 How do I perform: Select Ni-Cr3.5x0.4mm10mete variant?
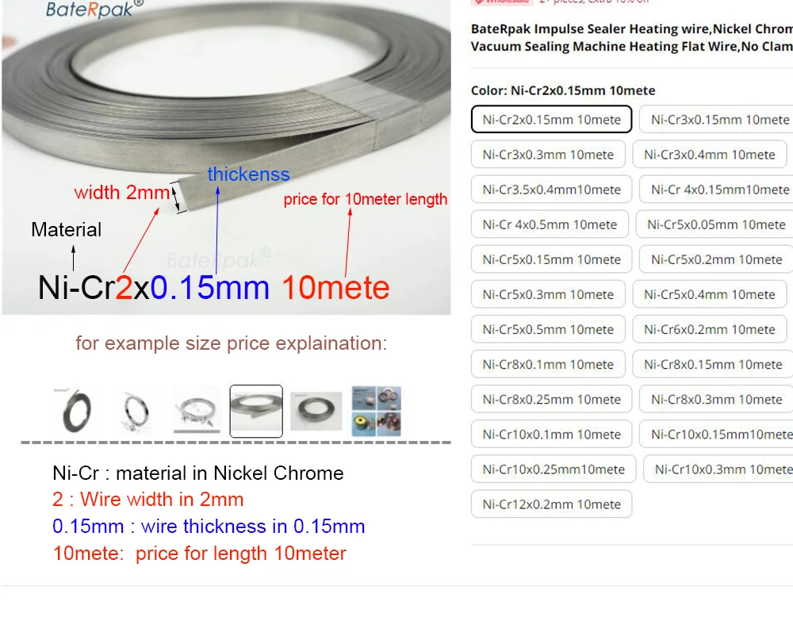pyautogui.click(x=551, y=190)
